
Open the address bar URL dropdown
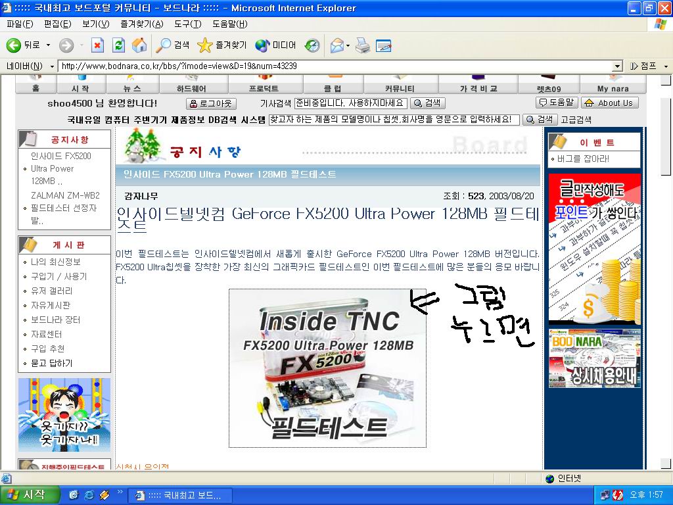[x=618, y=66]
